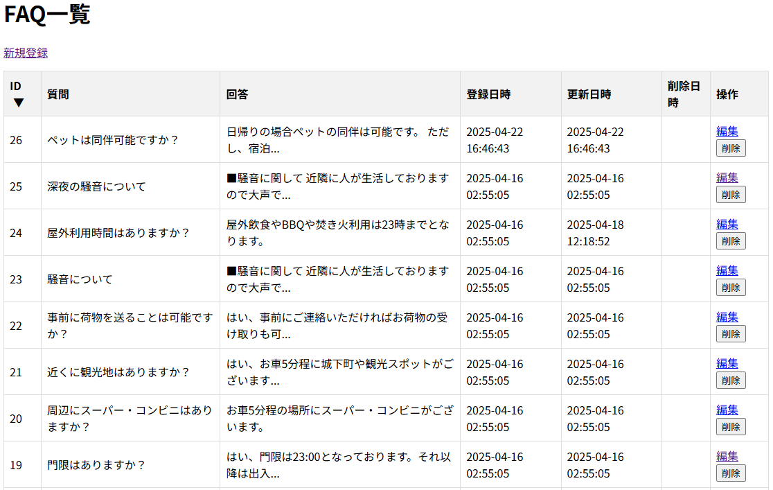Image resolution: width=773 pixels, height=490 pixels.
Task: Edit FAQ 24 via 編集 link
Action: click(x=727, y=224)
